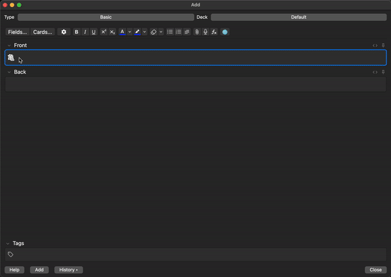This screenshot has height=277, width=391.
Task: Insert an unordered bullet list
Action: pyautogui.click(x=170, y=32)
